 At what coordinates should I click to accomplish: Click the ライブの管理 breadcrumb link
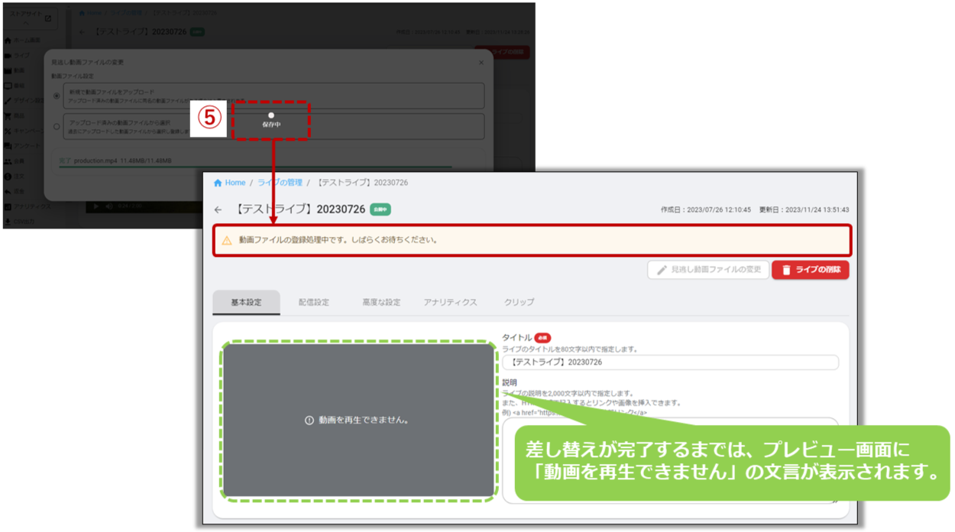pyautogui.click(x=280, y=183)
